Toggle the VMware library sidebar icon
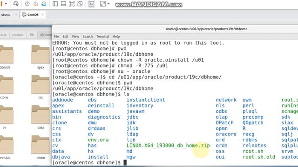298x167 pixels. [x=55, y=4]
